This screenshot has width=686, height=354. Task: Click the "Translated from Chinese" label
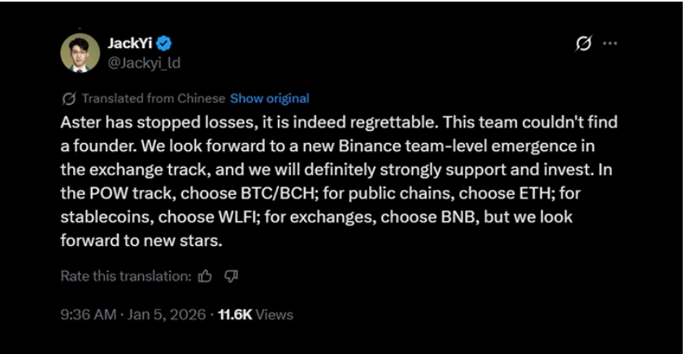[x=154, y=98]
